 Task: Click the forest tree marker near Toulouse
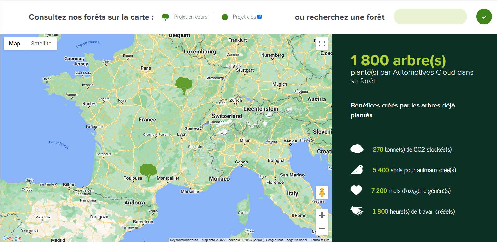[x=148, y=172]
